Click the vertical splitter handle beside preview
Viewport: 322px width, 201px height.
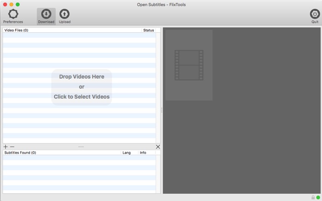(x=161, y=110)
